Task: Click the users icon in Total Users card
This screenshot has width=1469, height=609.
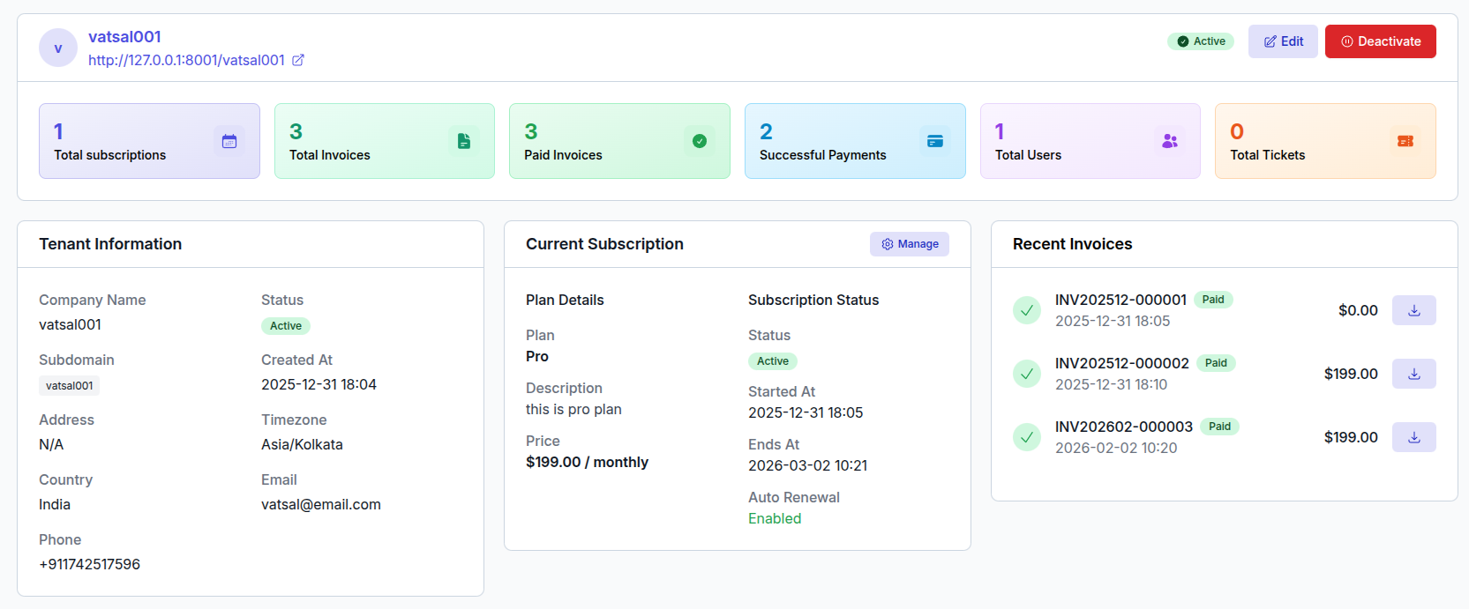Action: click(1170, 141)
